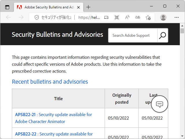Click the read aloud icon
185x139 pixels.
coord(127,17)
